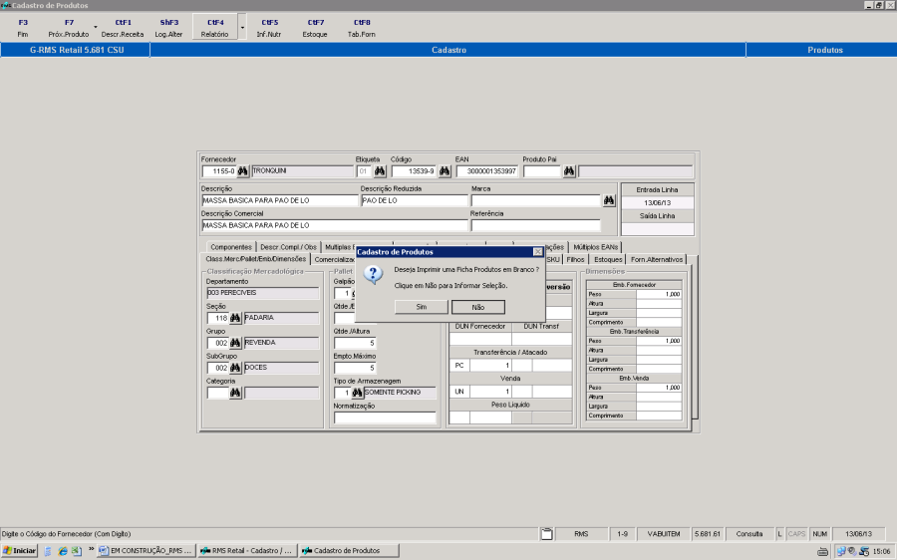Open the Estoques tab

coord(608,259)
